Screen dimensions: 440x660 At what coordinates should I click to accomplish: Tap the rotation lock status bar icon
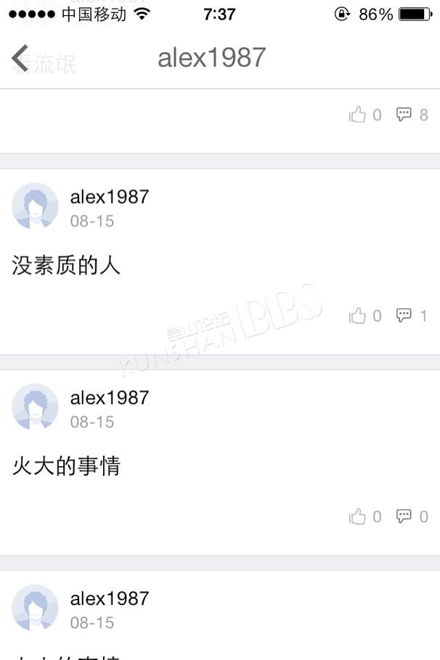(x=342, y=15)
